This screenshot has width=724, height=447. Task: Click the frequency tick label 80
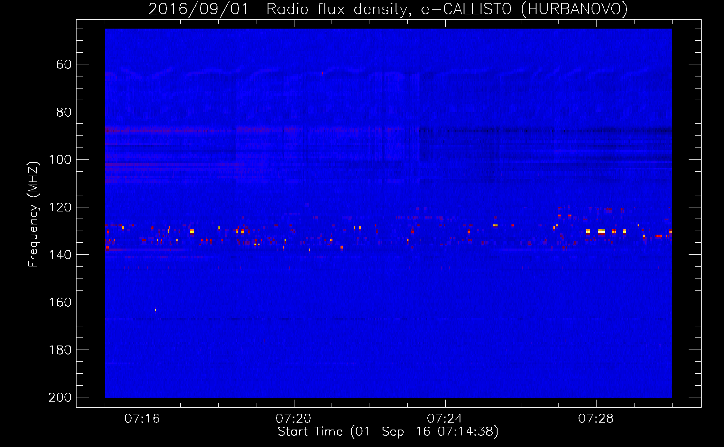click(64, 112)
